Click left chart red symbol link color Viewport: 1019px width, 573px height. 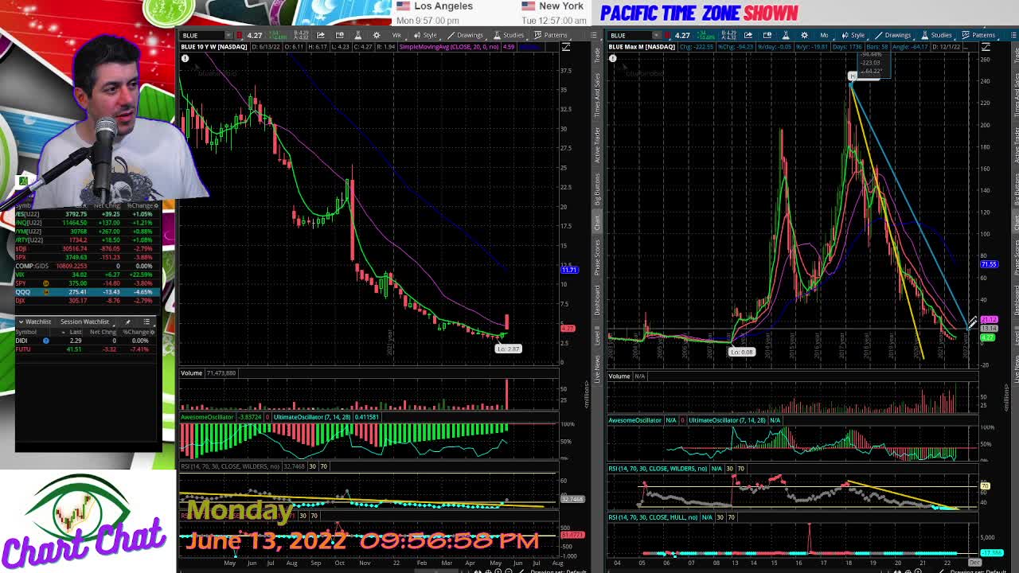point(239,35)
